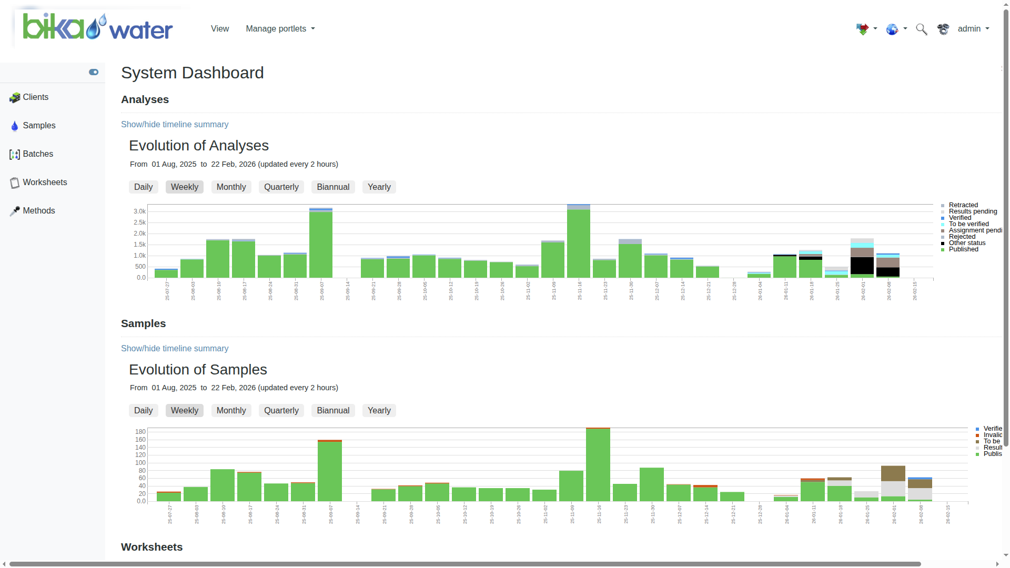1010x568 pixels.
Task: Toggle the sidebar collapse switch
Action: click(x=94, y=72)
